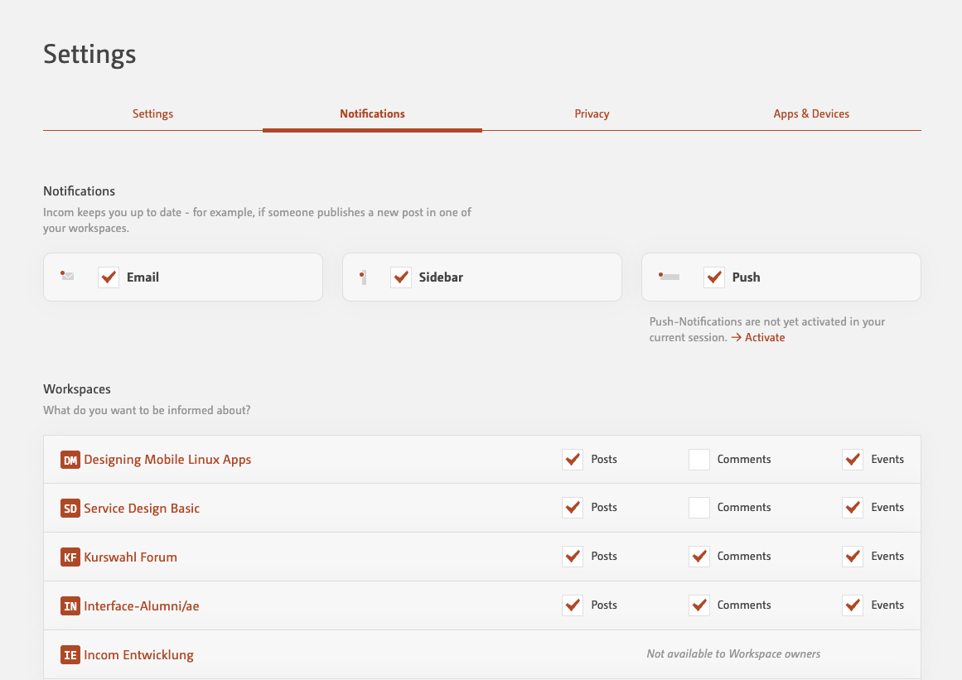962x680 pixels.
Task: Uncheck Posts for Kurswahl Forum
Action: [x=573, y=557]
